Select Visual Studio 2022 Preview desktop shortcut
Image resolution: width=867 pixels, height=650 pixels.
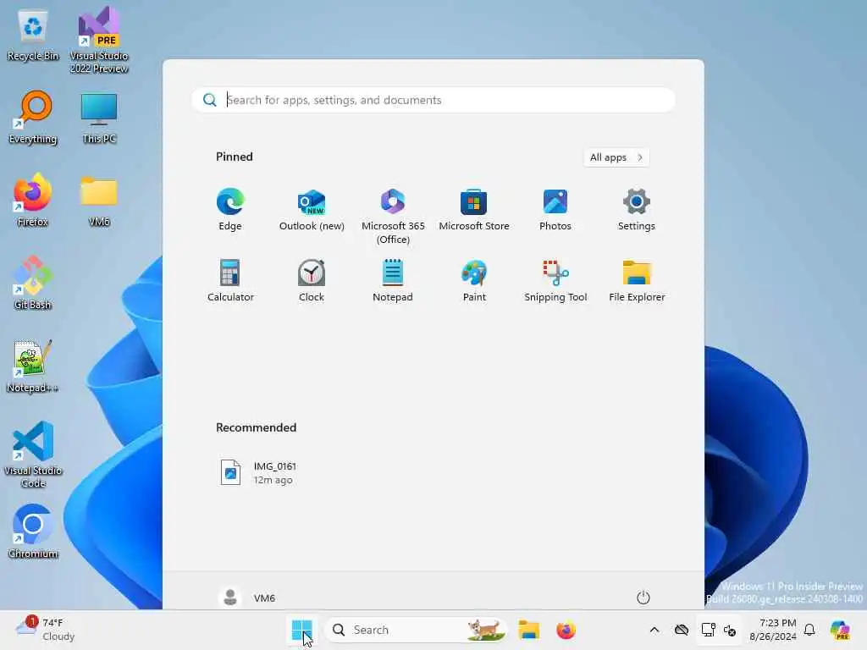[x=99, y=40]
